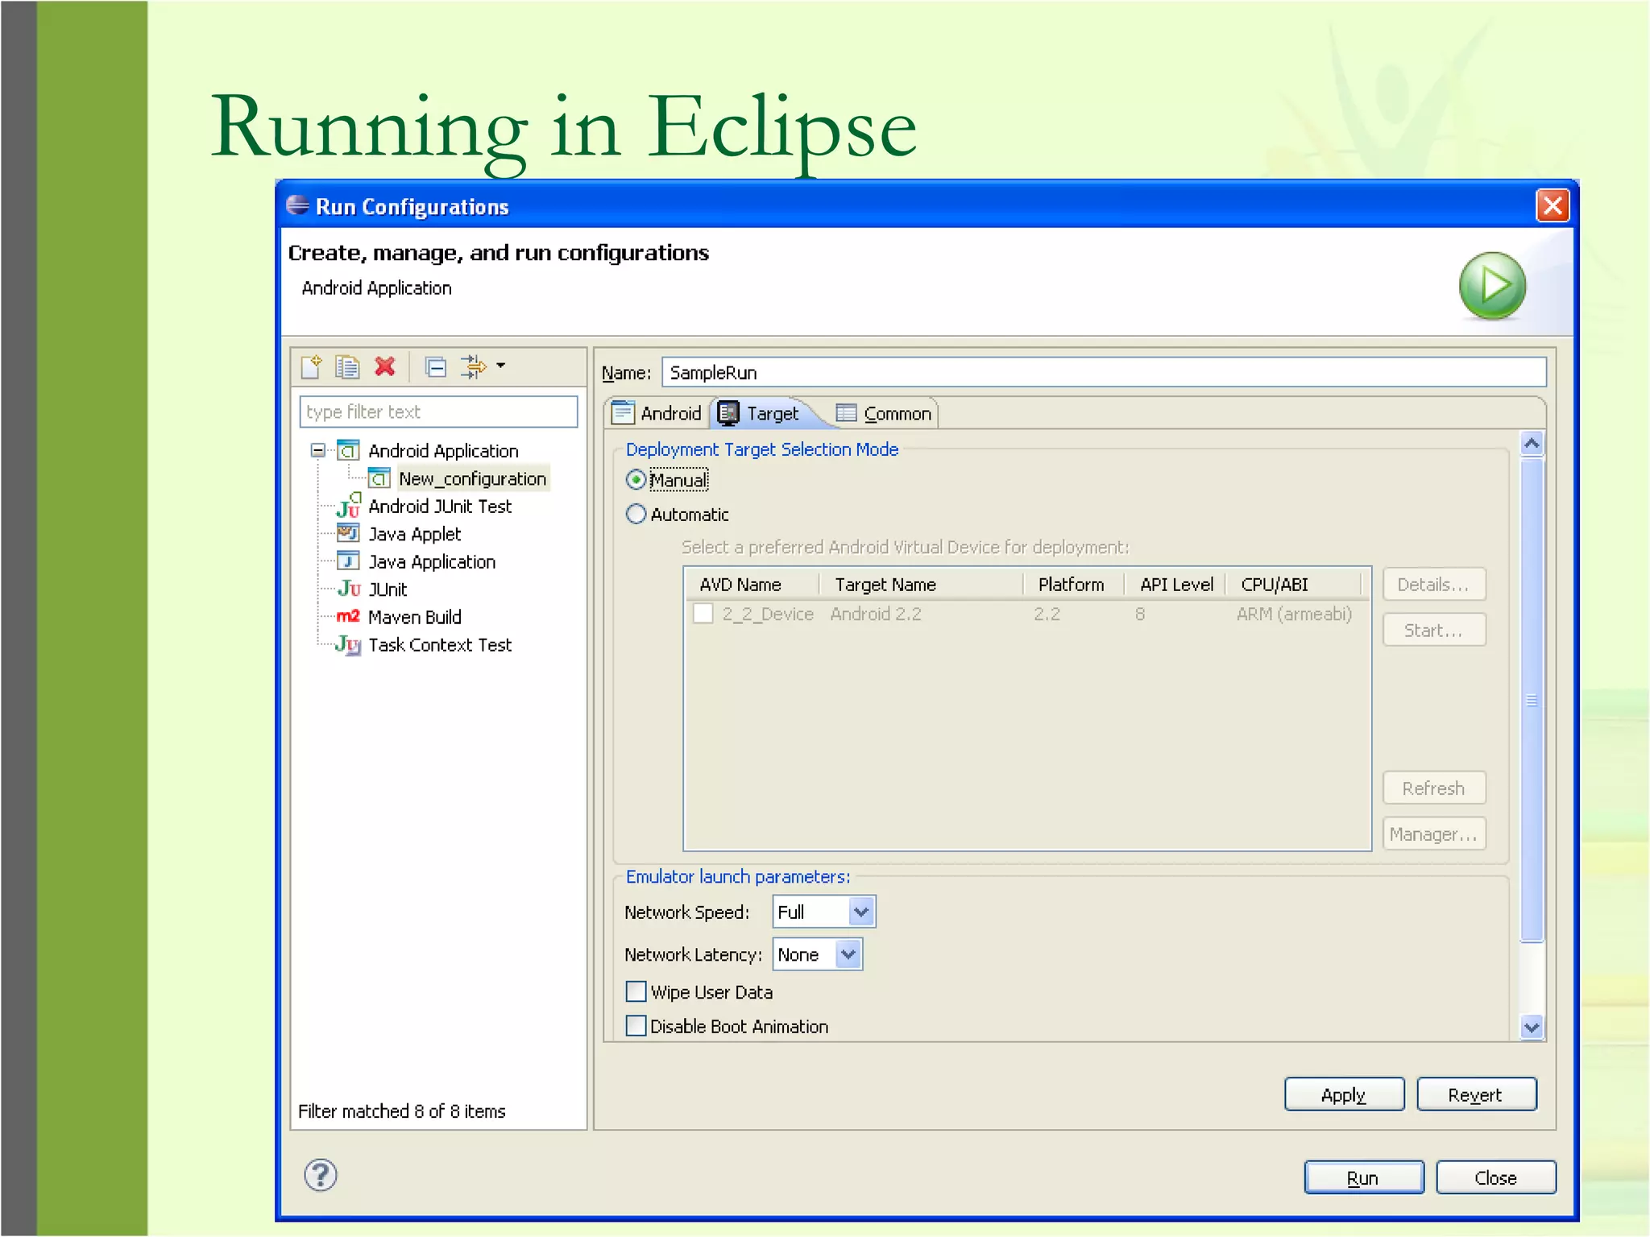Image resolution: width=1650 pixels, height=1237 pixels.
Task: Click the CPU/ABI column header
Action: (1294, 585)
